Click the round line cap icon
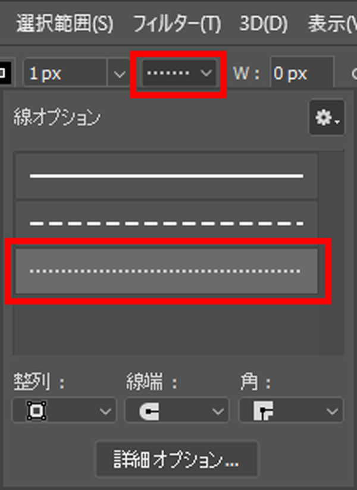 [149, 411]
